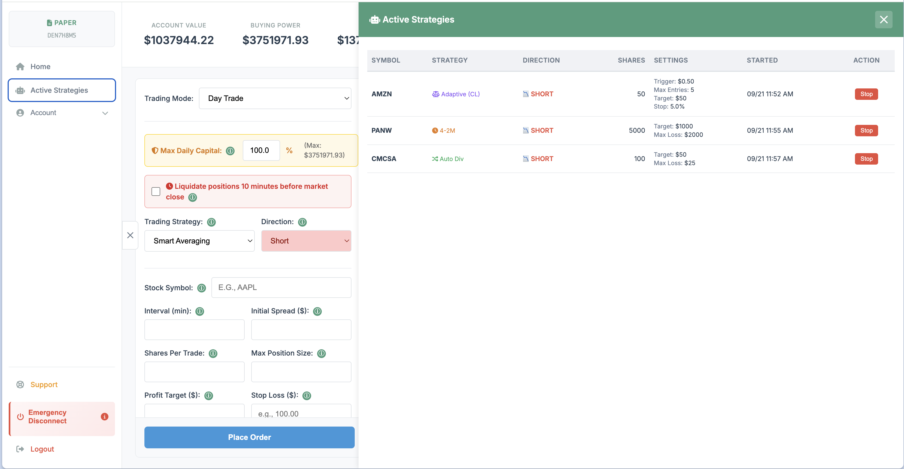Screen dimensions: 904x469
Task: Open Active Strategies in the sidebar
Action: click(x=62, y=90)
